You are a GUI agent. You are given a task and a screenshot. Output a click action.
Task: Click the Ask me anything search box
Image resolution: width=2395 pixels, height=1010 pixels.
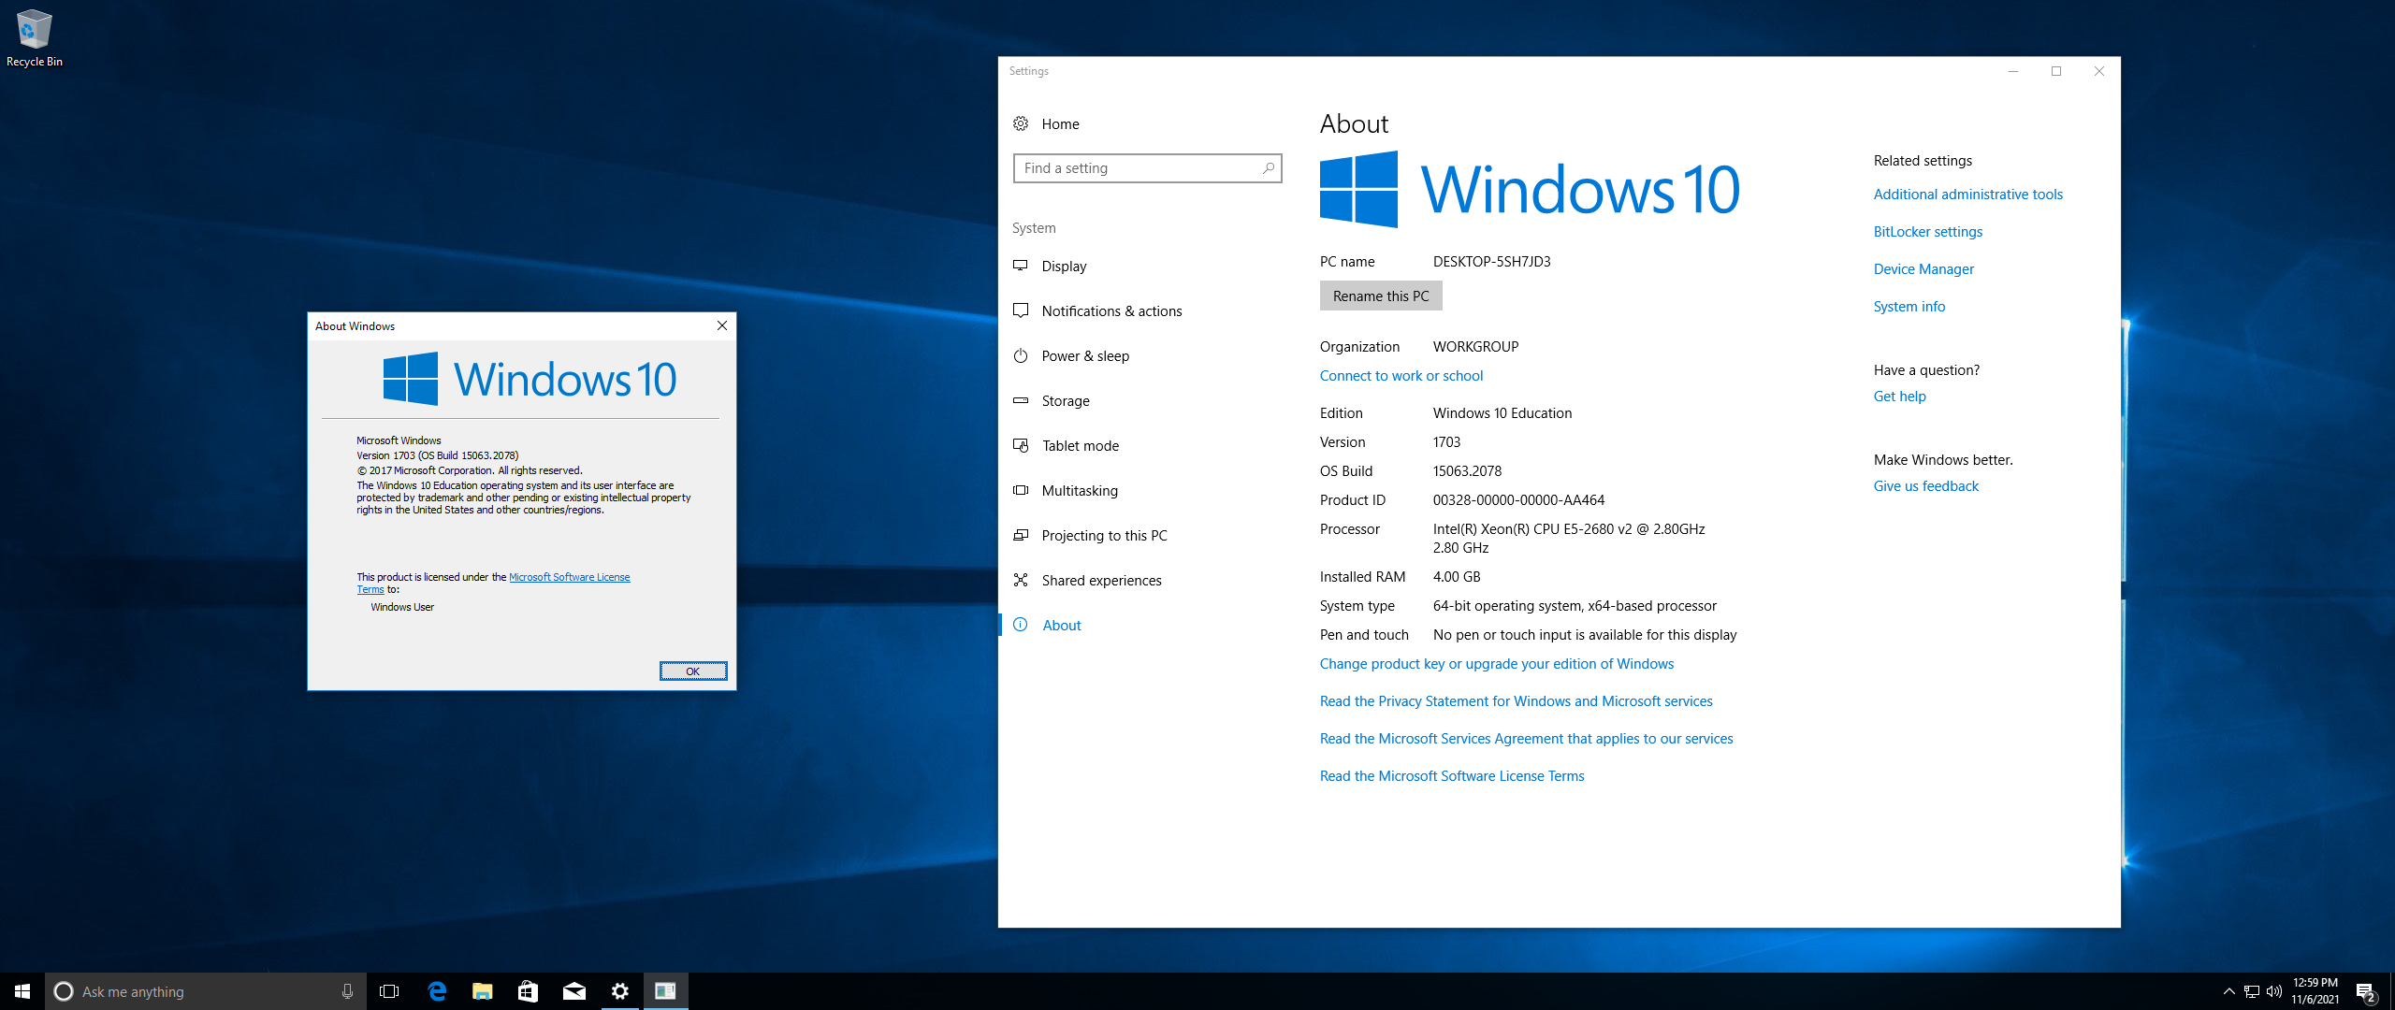[x=206, y=991]
